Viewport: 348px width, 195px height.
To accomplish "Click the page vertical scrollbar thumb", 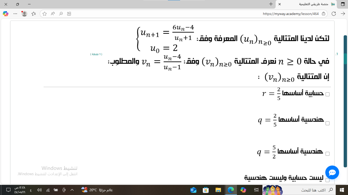I will 345,102.
